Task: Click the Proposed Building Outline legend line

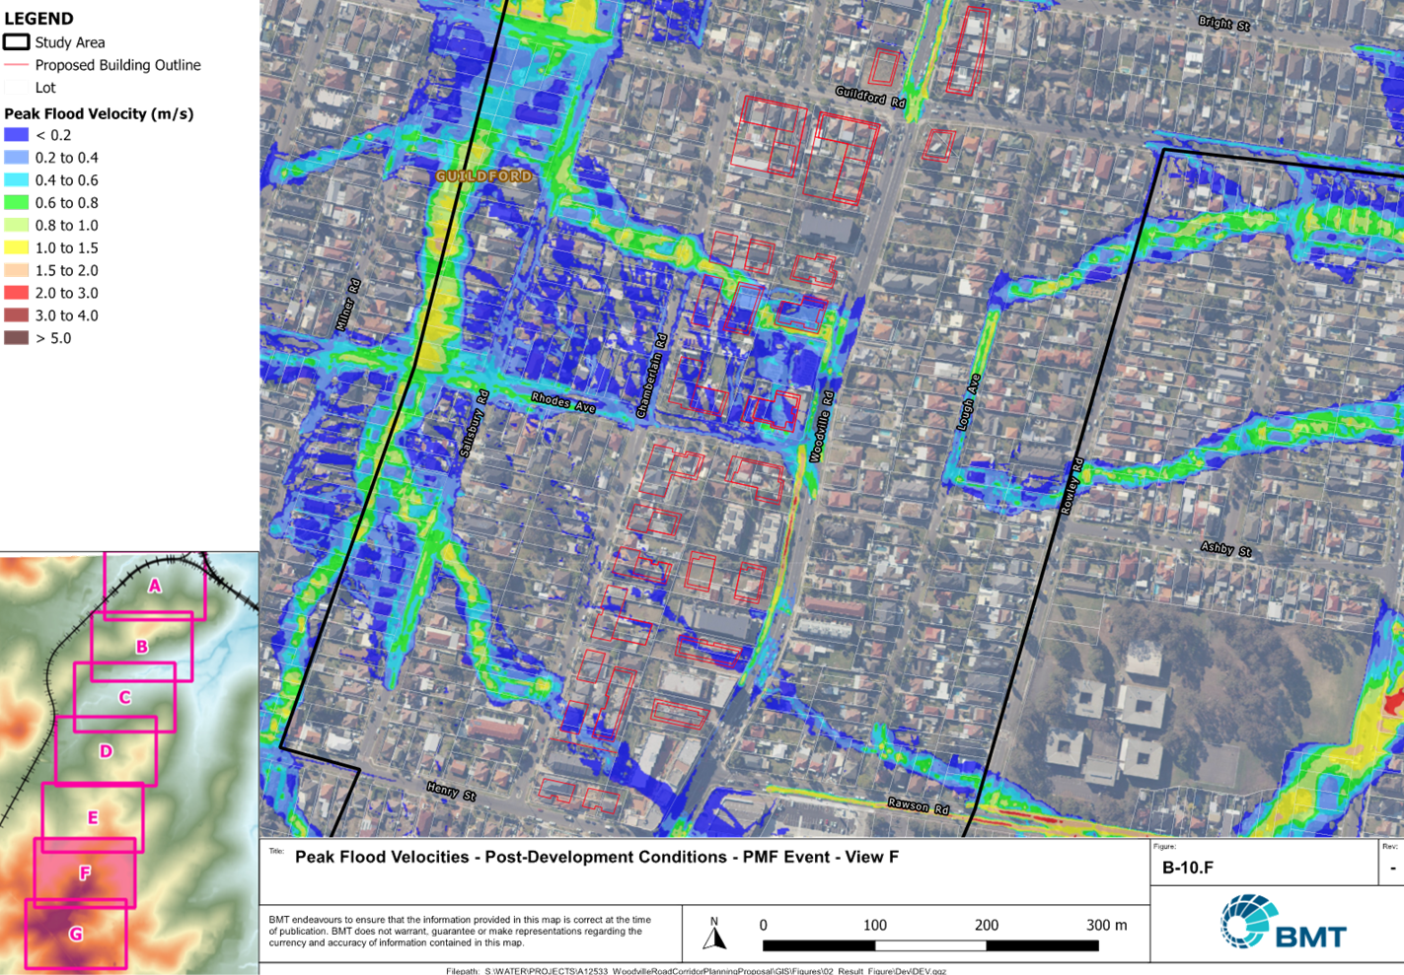Action: [16, 65]
